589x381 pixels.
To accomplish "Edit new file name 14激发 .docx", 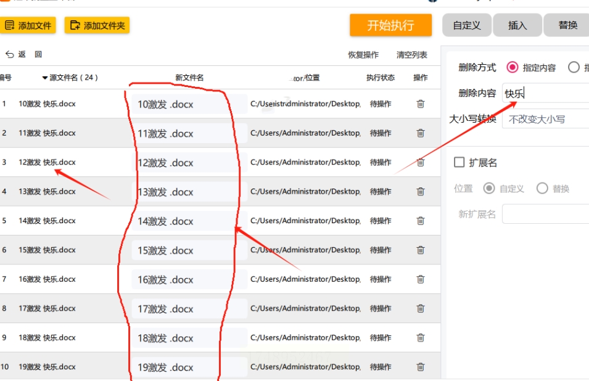I will coord(189,221).
